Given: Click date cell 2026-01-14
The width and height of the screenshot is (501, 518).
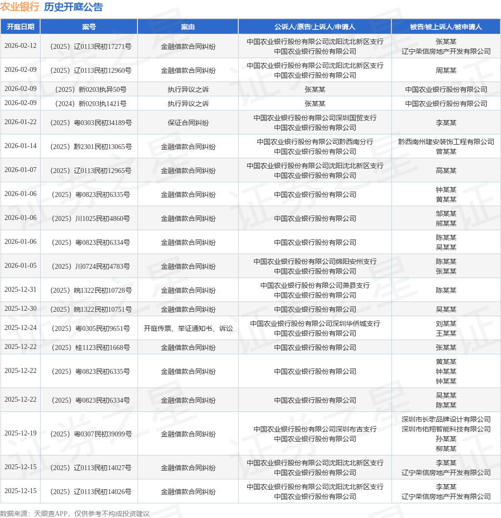Looking at the screenshot, I should [21, 146].
